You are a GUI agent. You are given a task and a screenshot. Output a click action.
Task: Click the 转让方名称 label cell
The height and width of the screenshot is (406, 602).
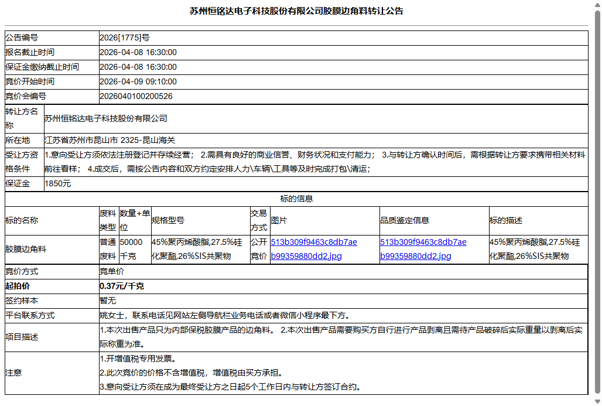click(24, 119)
